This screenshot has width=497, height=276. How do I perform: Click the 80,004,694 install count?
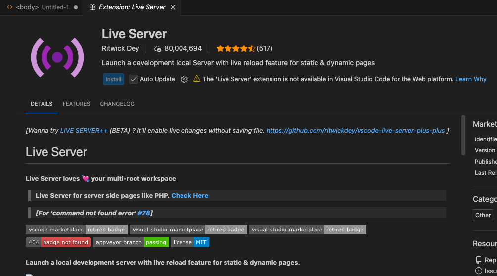pos(183,48)
